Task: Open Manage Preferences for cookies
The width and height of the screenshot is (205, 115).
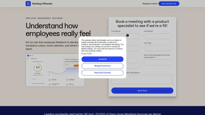Action: [x=102, y=66]
